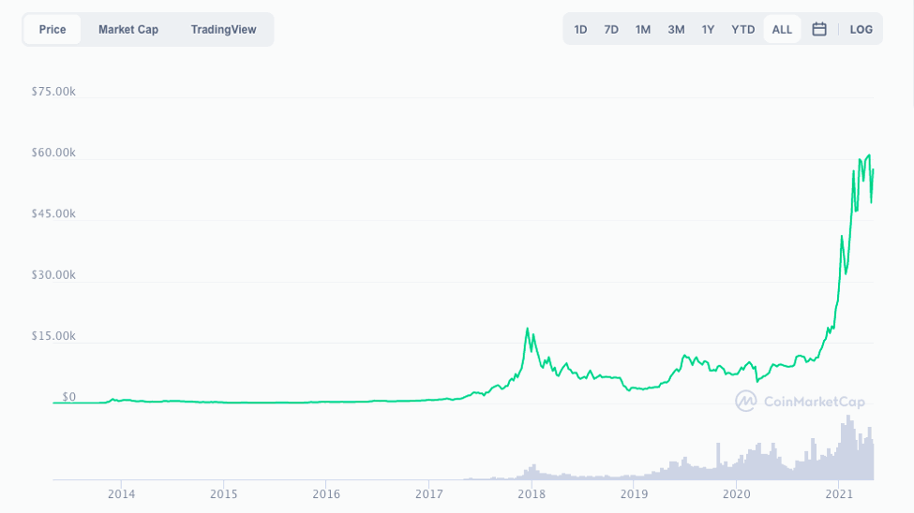Click the 2019 label on time axis
Image resolution: width=914 pixels, height=513 pixels.
pyautogui.click(x=635, y=493)
